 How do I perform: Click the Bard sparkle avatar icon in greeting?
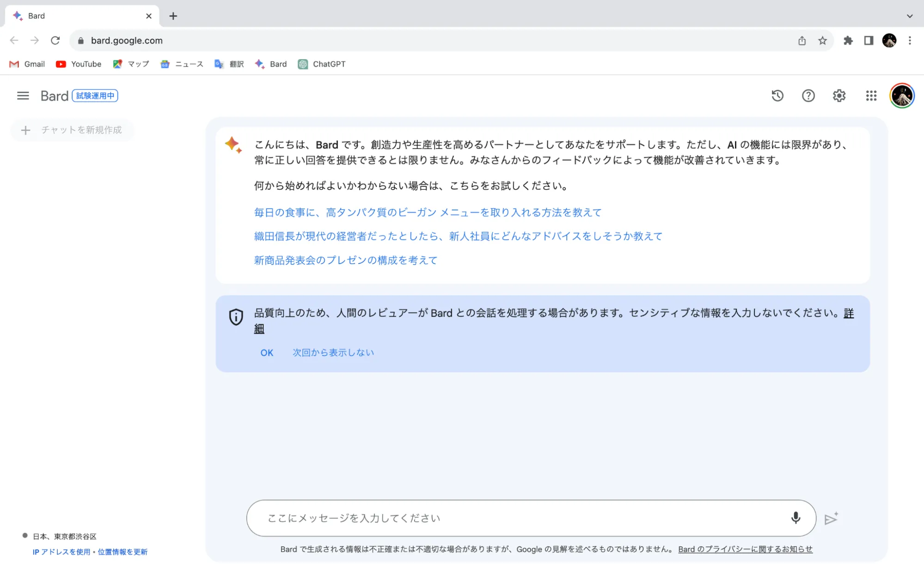coord(233,145)
